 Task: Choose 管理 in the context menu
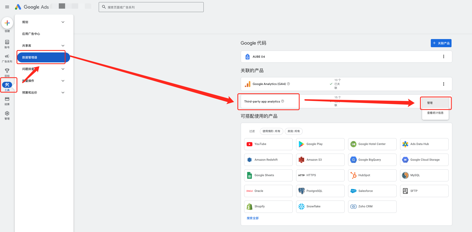pyautogui.click(x=435, y=103)
